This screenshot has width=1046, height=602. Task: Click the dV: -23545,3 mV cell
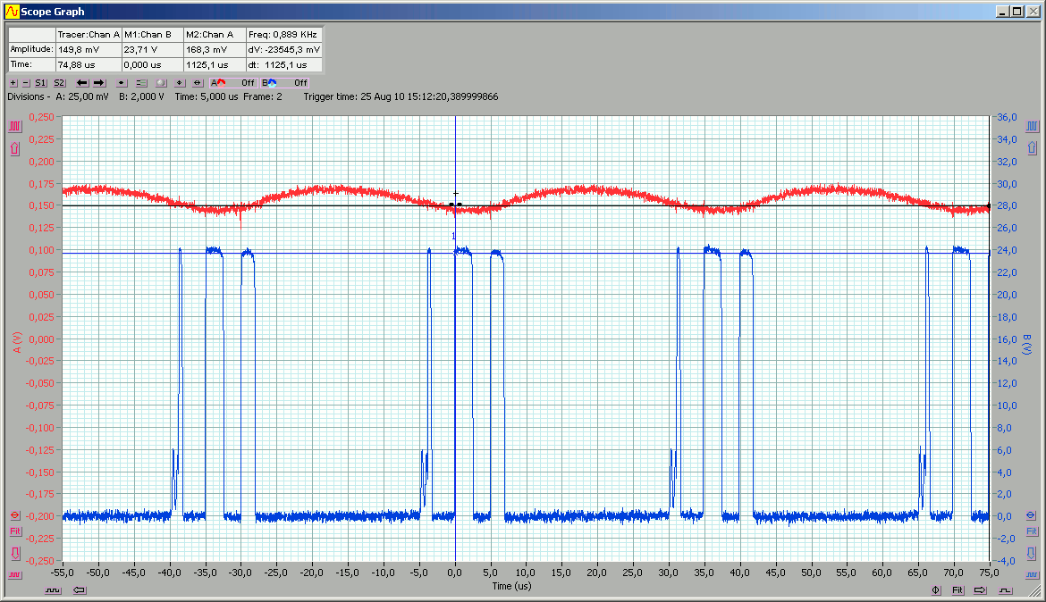coord(284,50)
